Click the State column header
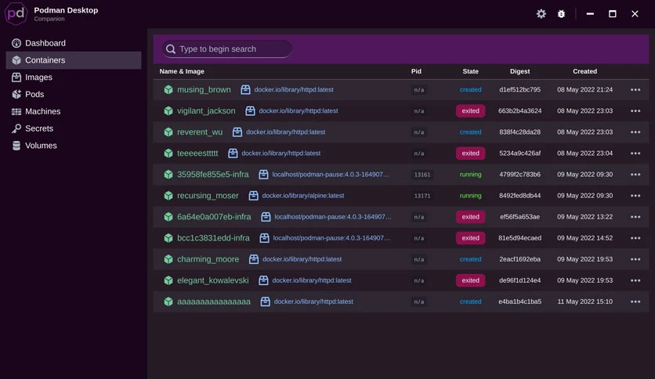The width and height of the screenshot is (655, 379). tap(470, 71)
